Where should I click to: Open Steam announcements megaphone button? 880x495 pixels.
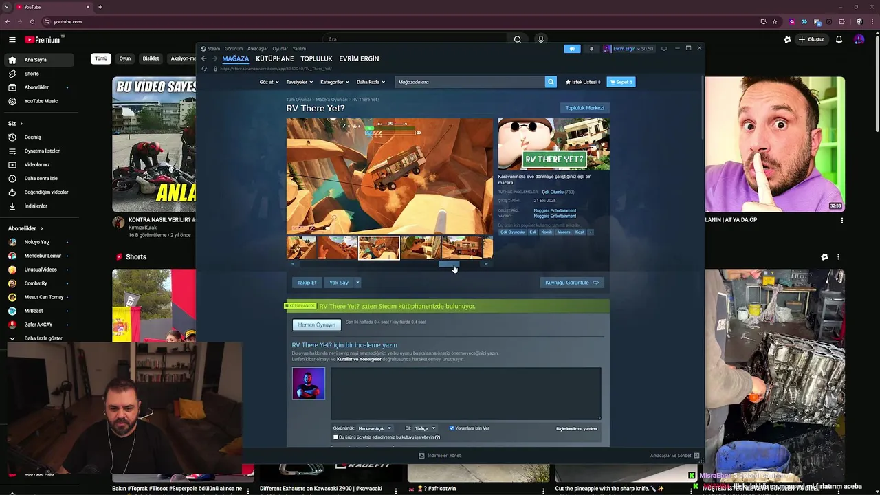(572, 49)
